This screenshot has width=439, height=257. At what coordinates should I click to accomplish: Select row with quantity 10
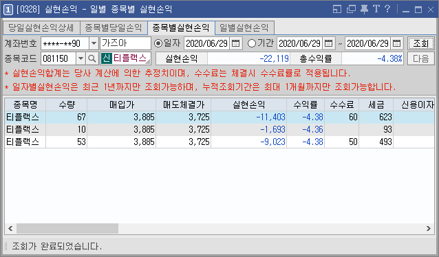pyautogui.click(x=219, y=129)
